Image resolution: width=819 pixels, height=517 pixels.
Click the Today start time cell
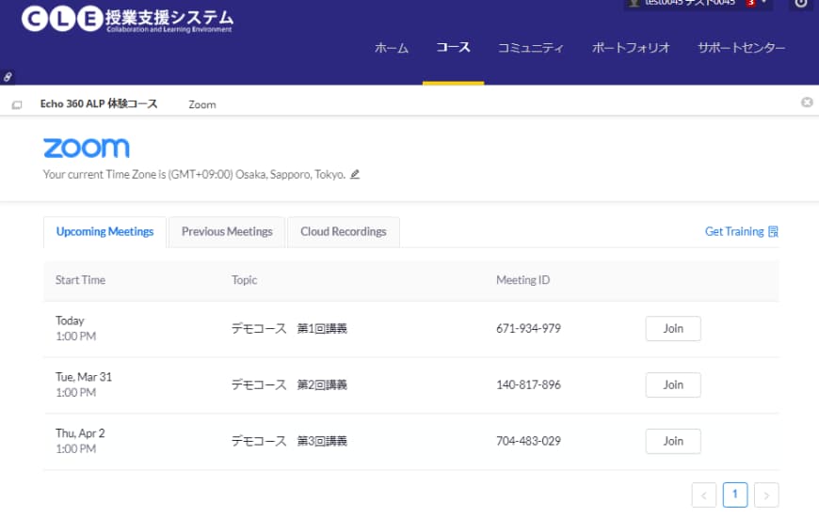75,328
